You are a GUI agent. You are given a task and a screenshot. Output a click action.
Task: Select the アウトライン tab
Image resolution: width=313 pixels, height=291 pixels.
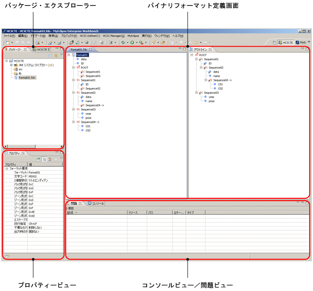[x=200, y=49]
